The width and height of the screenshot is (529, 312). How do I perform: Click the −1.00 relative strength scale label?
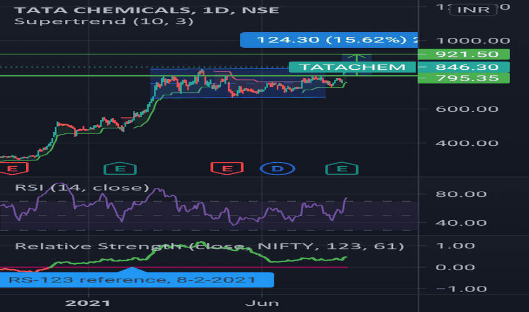point(461,289)
